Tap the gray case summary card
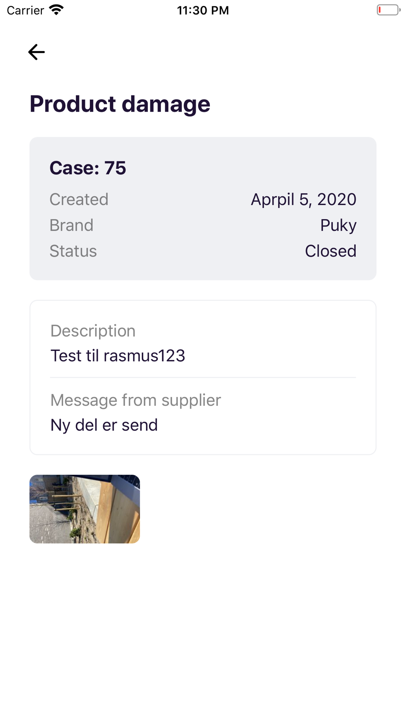 203,209
